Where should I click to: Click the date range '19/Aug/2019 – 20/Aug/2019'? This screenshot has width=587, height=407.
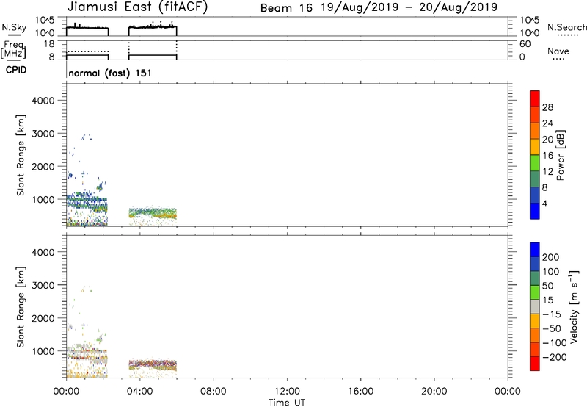[x=409, y=7]
